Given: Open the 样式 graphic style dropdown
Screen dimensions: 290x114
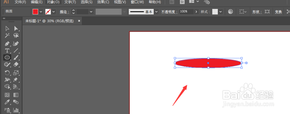Looking at the screenshot, I should click(x=220, y=12).
